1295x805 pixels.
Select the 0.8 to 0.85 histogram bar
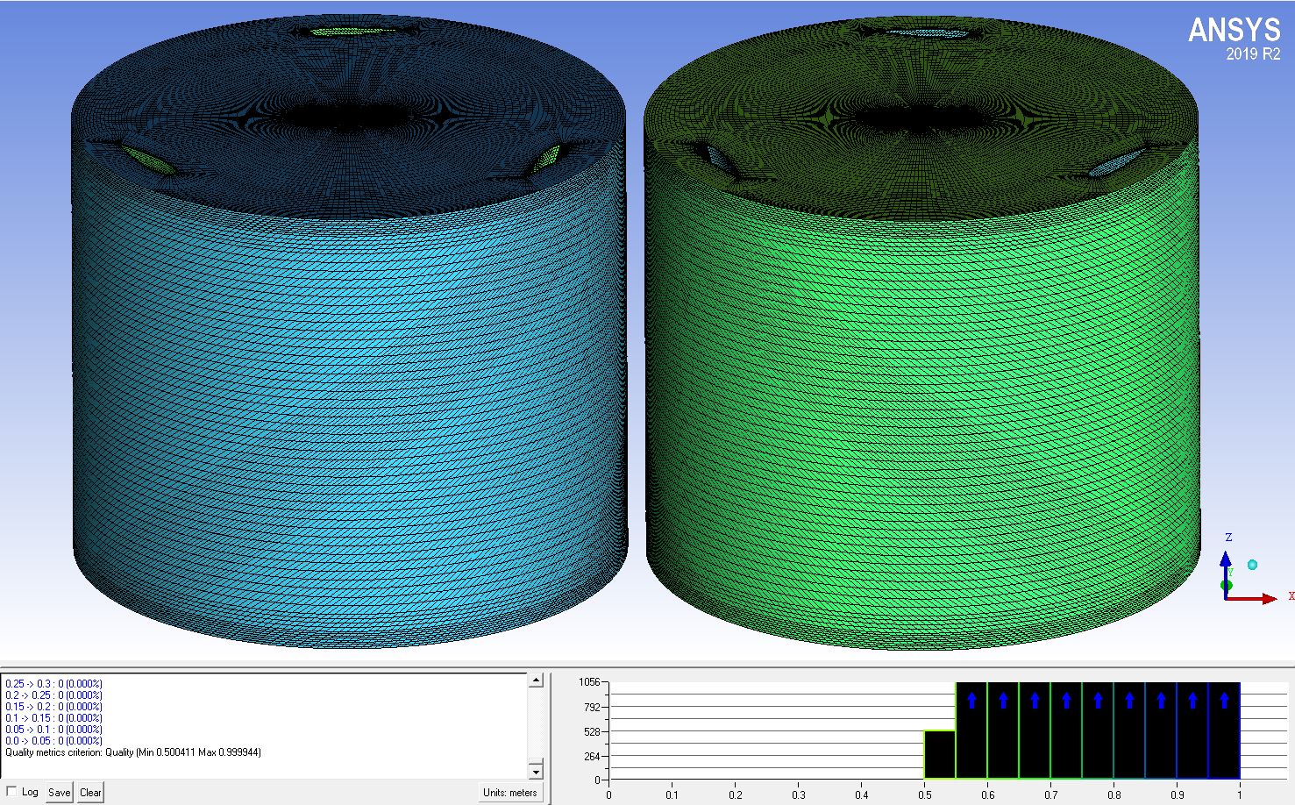1129,730
